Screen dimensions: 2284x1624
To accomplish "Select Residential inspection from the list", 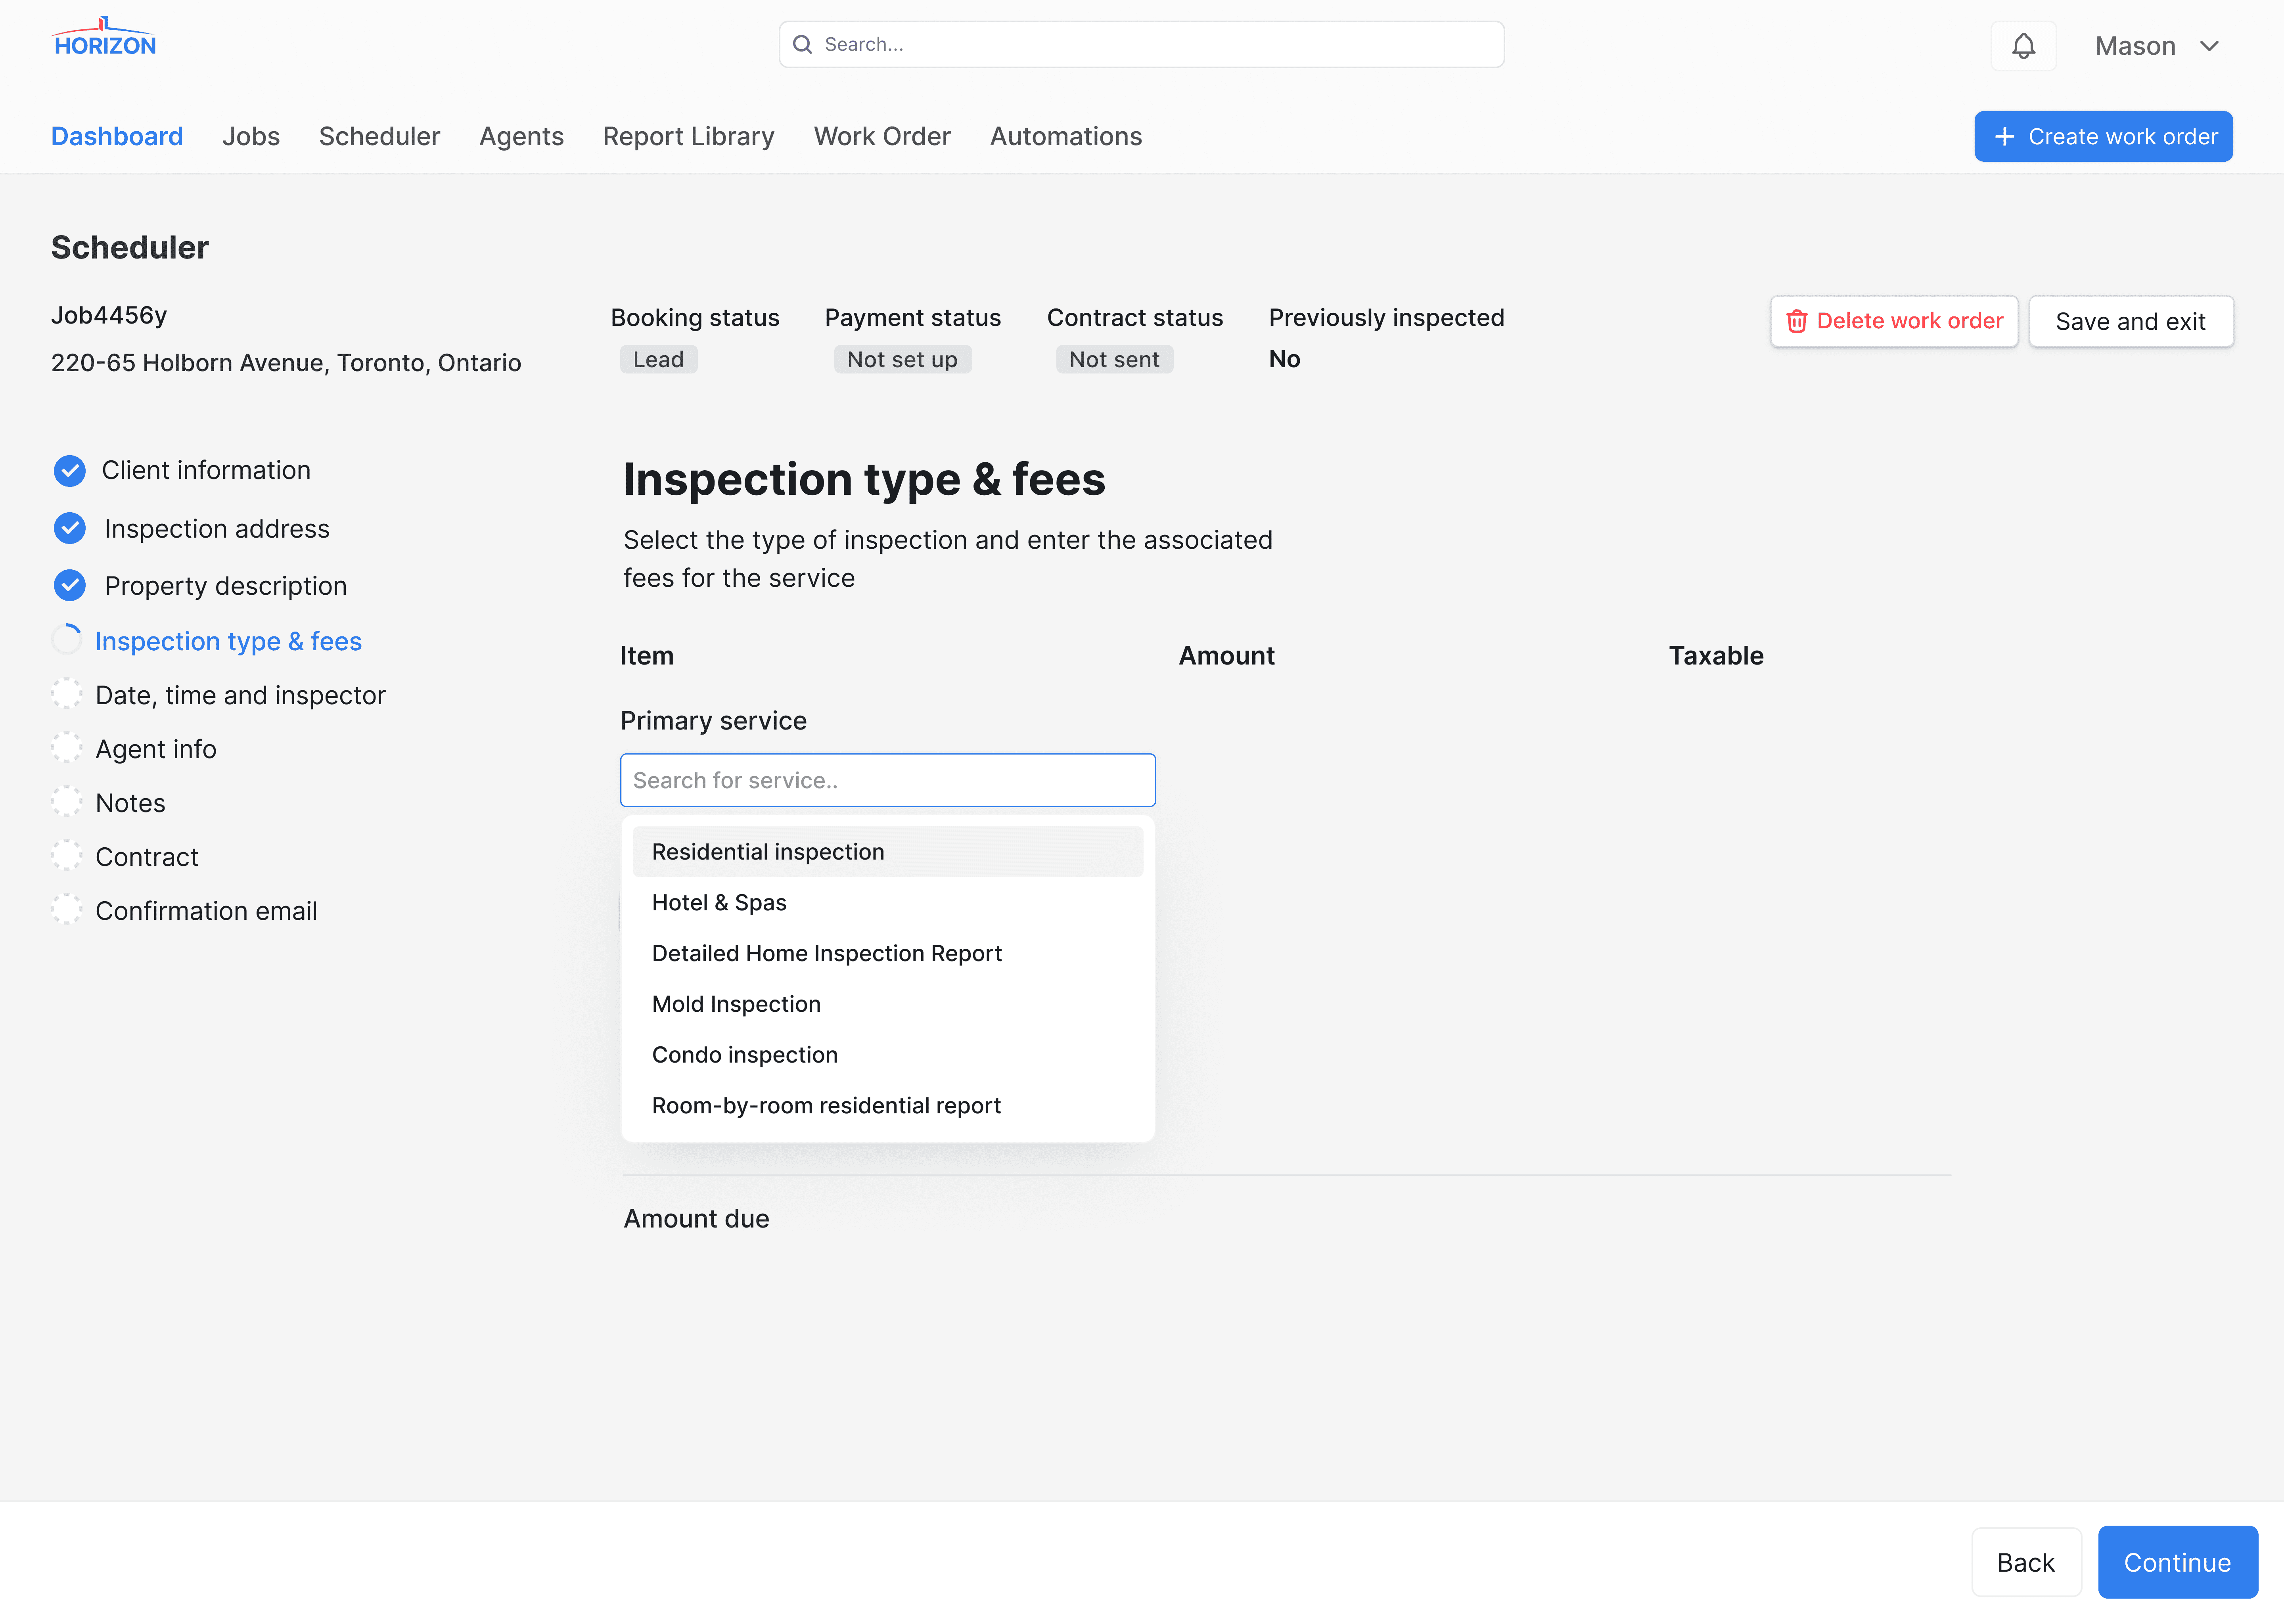I will coord(887,852).
